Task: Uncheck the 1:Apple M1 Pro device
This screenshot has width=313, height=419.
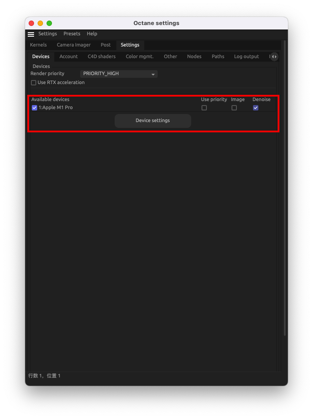Action: tap(34, 108)
